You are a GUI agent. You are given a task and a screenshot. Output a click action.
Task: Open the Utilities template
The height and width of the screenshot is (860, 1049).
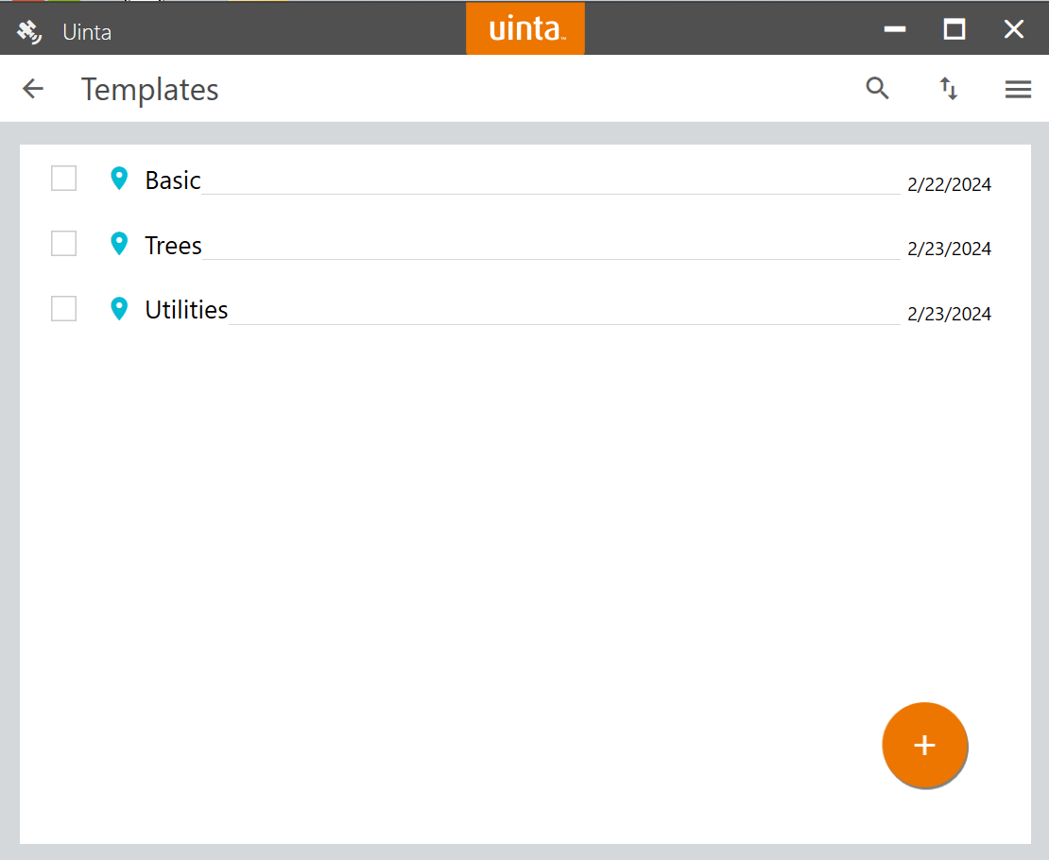click(186, 310)
